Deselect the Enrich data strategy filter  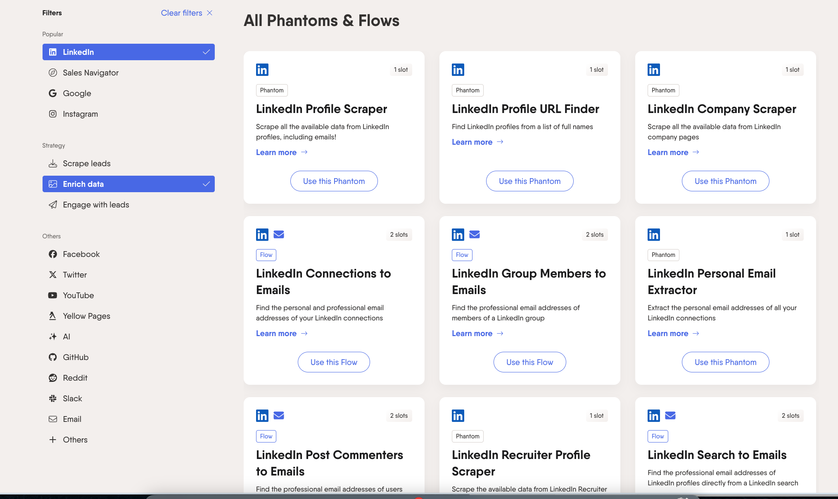(128, 184)
